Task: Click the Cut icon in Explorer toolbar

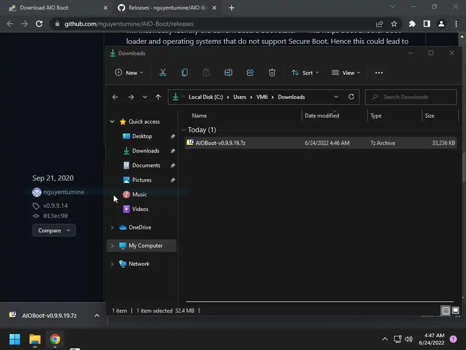Action: (163, 72)
